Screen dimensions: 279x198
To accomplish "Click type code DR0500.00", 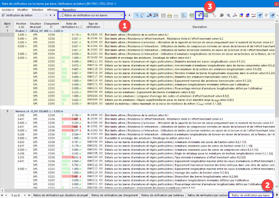I will point(95,96).
